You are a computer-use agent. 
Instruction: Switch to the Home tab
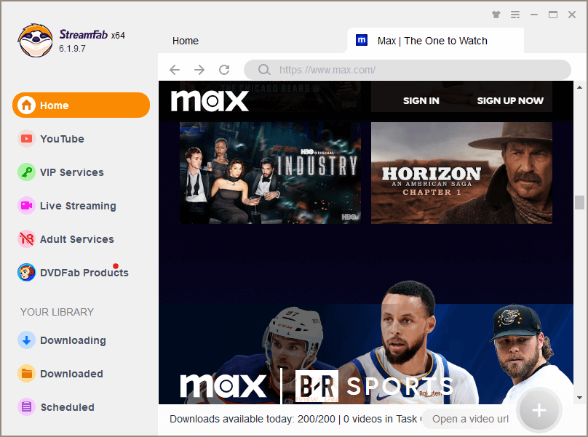[x=186, y=41]
